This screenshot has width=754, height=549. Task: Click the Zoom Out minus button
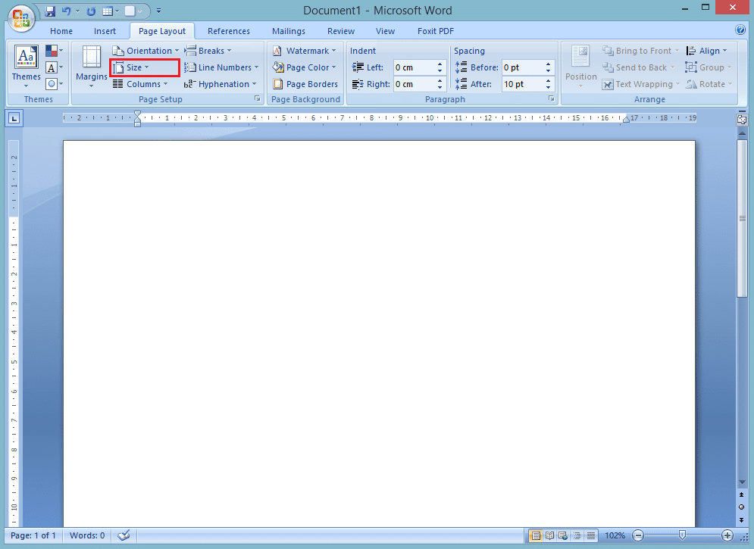638,535
